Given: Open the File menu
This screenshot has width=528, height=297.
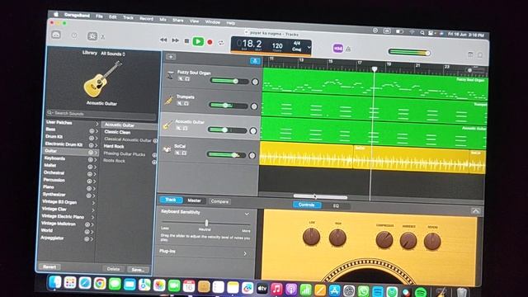Looking at the screenshot, I should pos(99,16).
